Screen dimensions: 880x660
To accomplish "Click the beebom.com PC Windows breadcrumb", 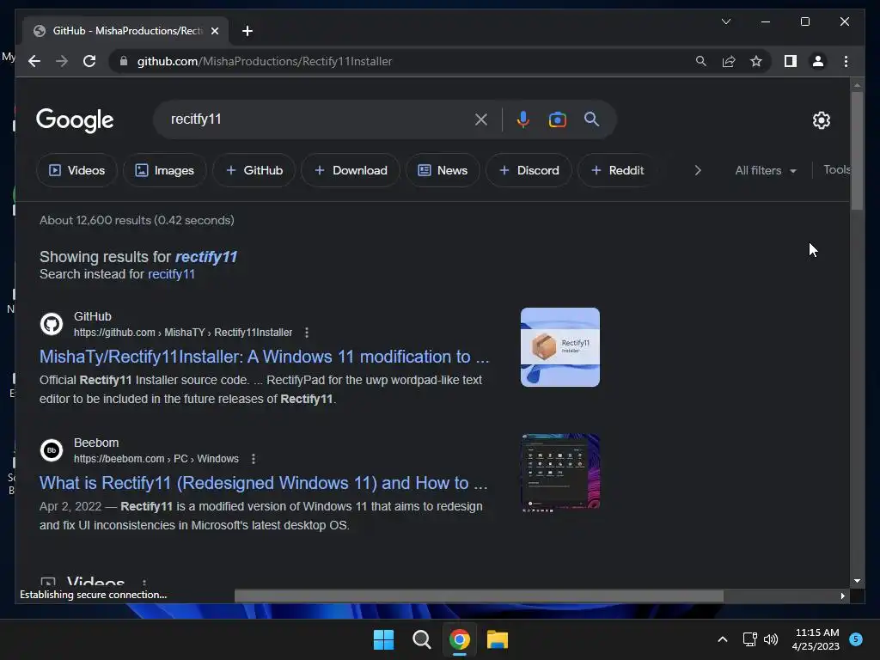I will pyautogui.click(x=156, y=459).
